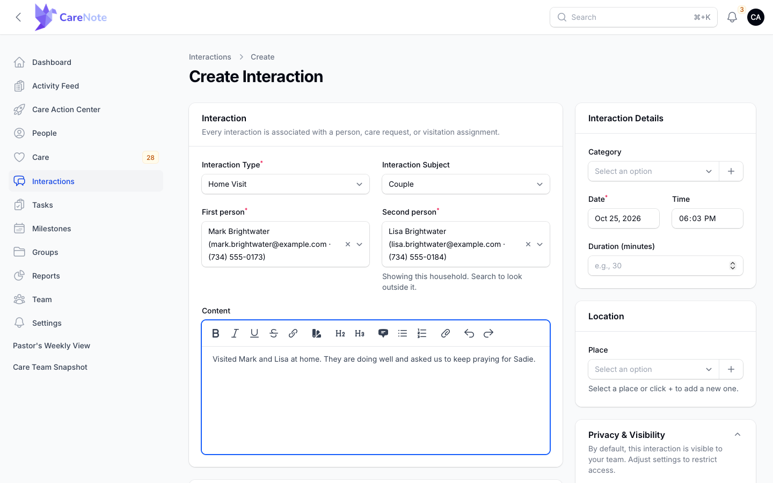
Task: Go back using the top-left arrow
Action: [x=19, y=17]
